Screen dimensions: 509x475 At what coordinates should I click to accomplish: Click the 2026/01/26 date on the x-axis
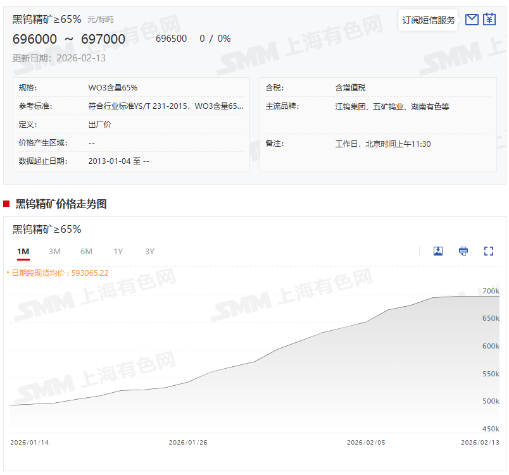[x=188, y=442]
